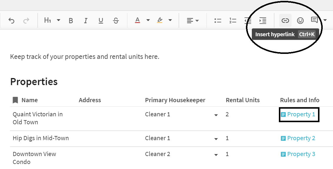Open the emoji picker icon

(x=300, y=21)
